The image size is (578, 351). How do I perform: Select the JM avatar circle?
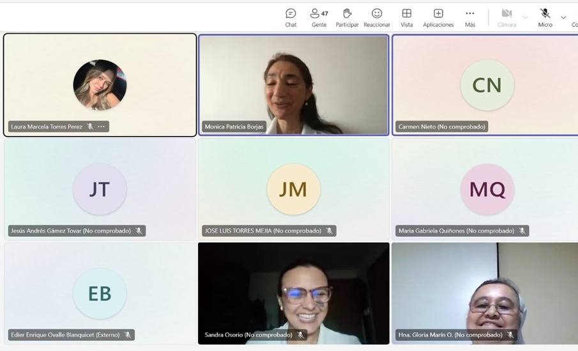click(293, 190)
